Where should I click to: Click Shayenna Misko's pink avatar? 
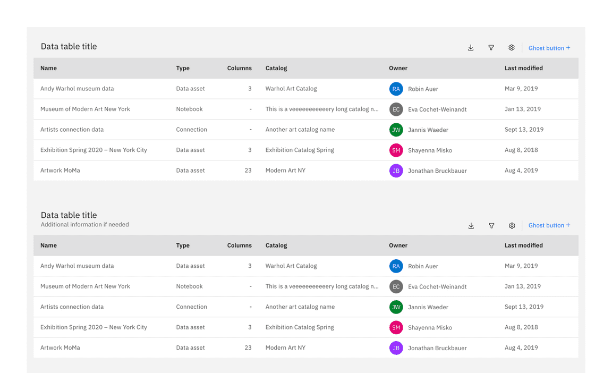[x=396, y=150]
